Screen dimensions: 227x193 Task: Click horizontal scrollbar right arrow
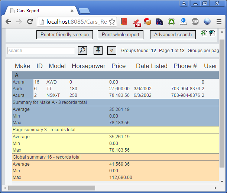click(215, 188)
